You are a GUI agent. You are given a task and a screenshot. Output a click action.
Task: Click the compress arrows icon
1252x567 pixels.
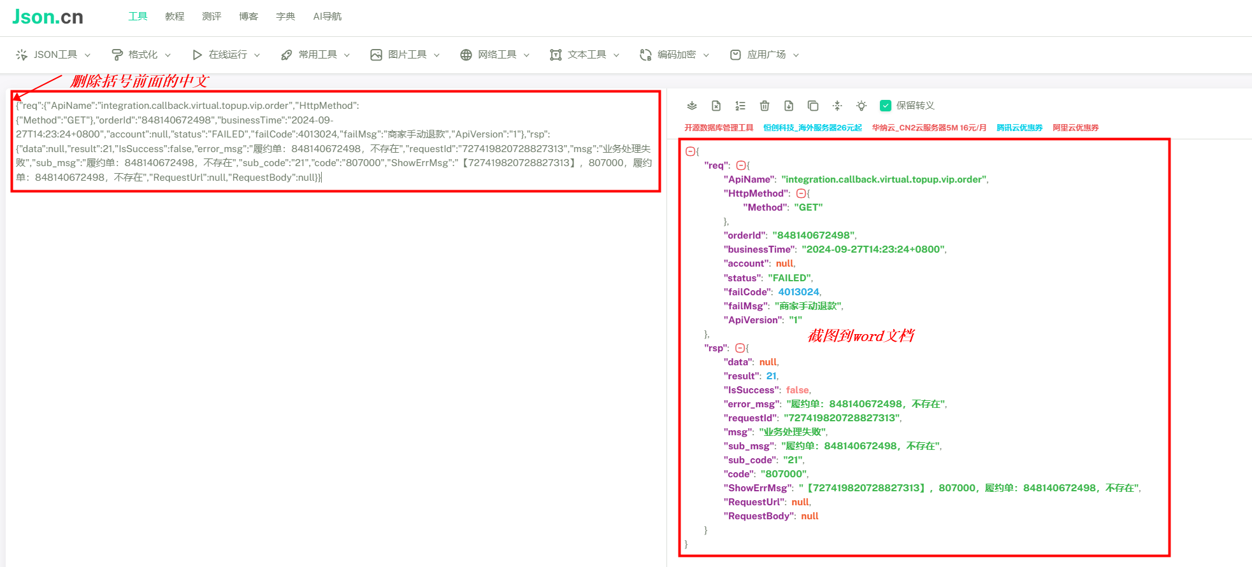tap(837, 106)
